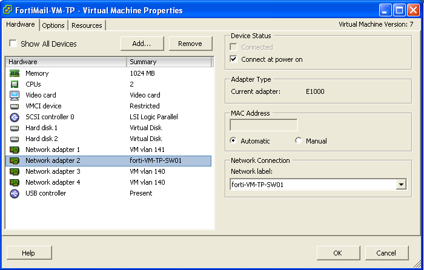Viewport: 424px width, 270px height.
Task: Confirm changes with OK
Action: 338,253
